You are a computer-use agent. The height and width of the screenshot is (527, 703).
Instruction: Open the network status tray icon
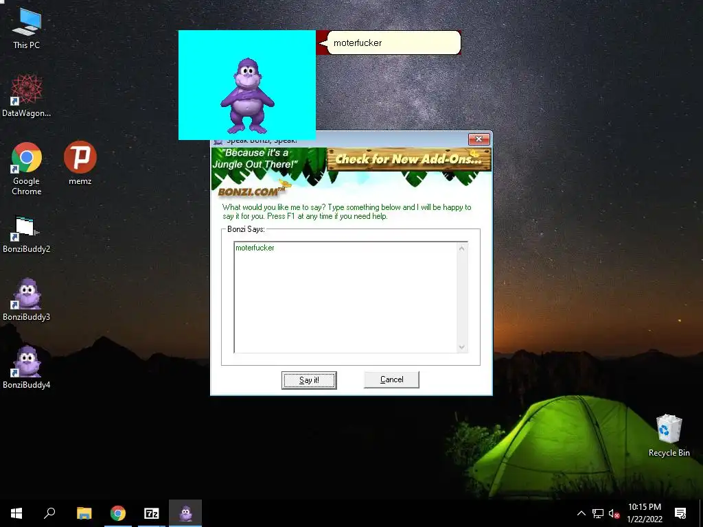(x=598, y=513)
